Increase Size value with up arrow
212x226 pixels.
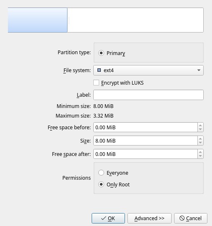[200, 139]
